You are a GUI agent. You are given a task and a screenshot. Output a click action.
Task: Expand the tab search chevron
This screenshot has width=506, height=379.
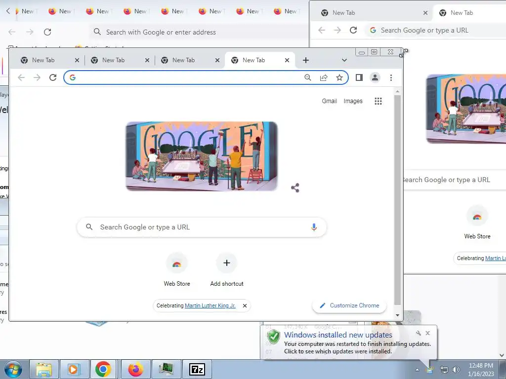pos(344,60)
